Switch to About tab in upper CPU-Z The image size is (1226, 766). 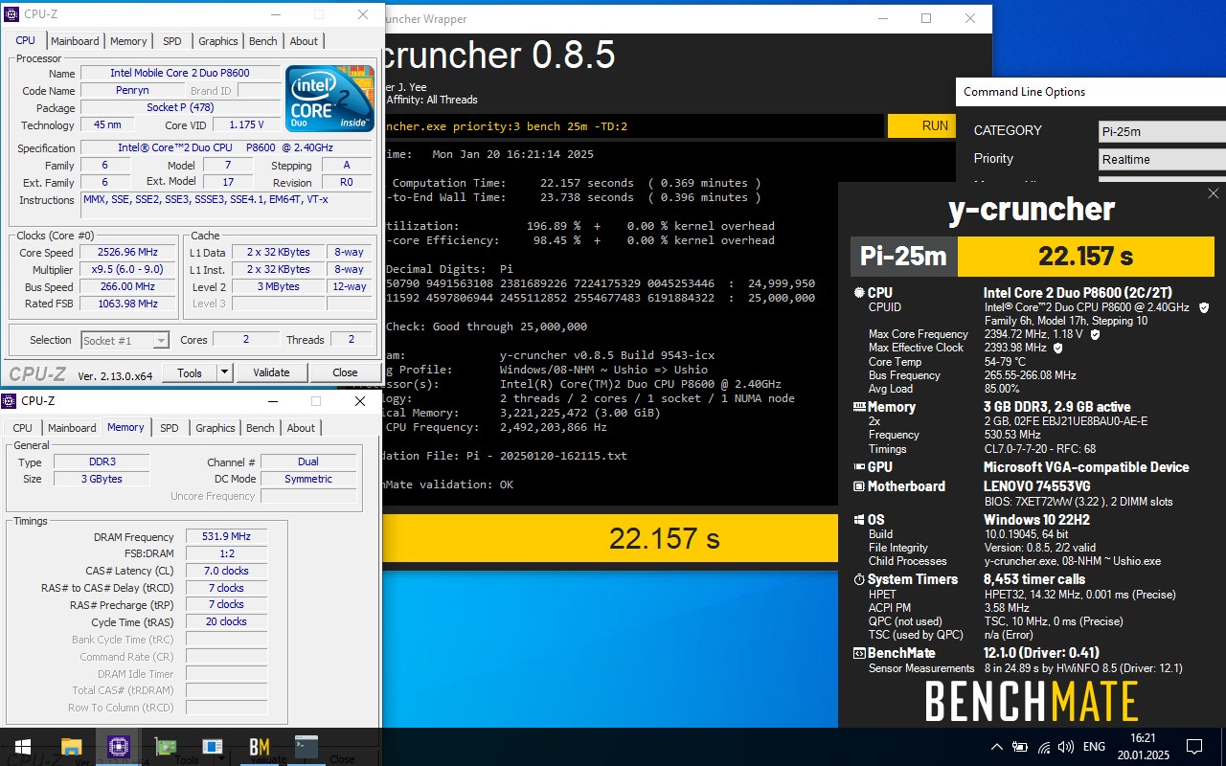(x=304, y=41)
